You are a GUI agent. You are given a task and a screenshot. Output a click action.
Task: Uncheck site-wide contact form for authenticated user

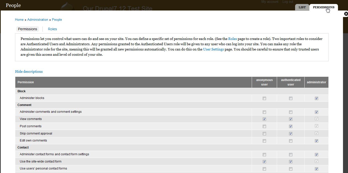[x=291, y=162]
